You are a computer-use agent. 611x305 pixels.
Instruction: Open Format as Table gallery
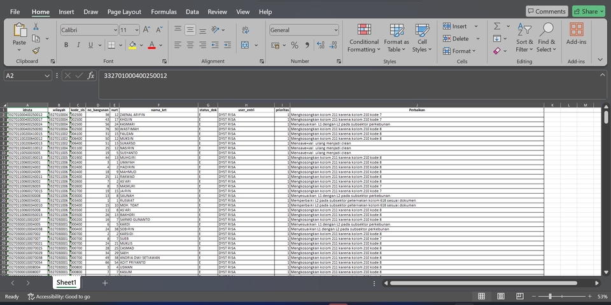pyautogui.click(x=397, y=37)
